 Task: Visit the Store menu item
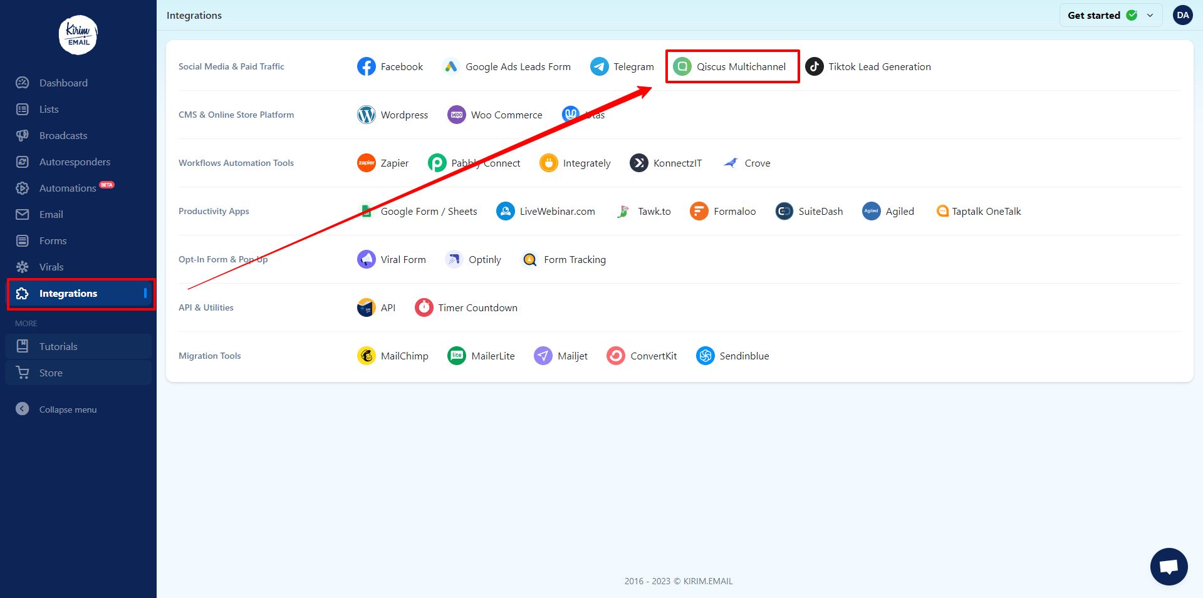coord(78,373)
